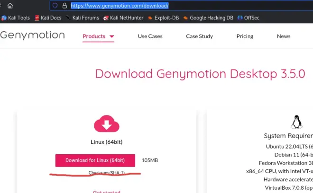The image size is (313, 193).
Task: Click the Genymotion logo
Action: [33, 35]
